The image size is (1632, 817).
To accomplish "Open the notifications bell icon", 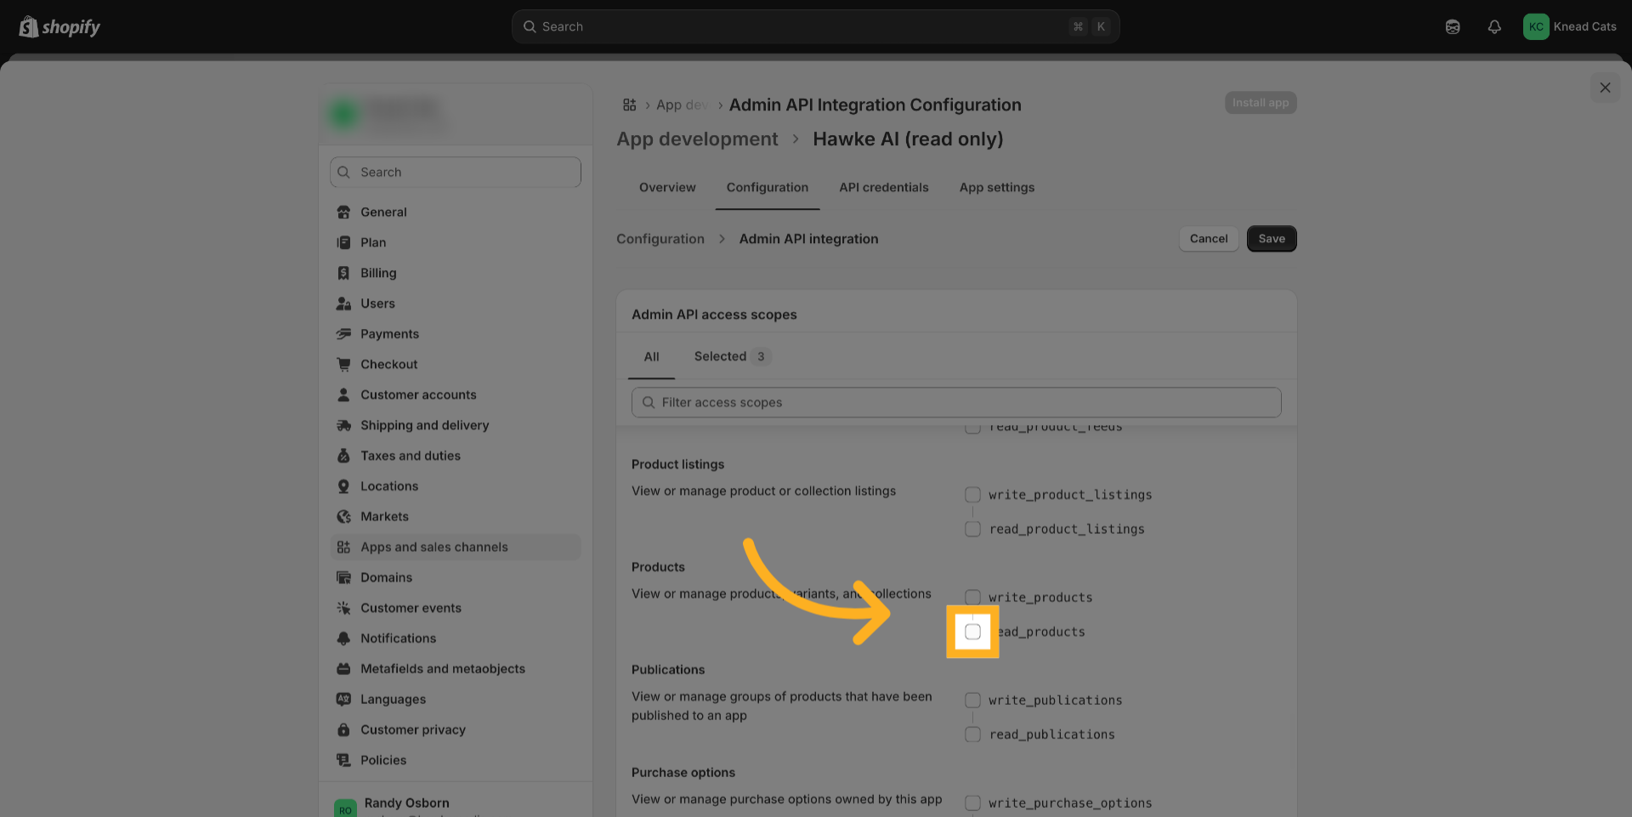I will pos(1493,27).
